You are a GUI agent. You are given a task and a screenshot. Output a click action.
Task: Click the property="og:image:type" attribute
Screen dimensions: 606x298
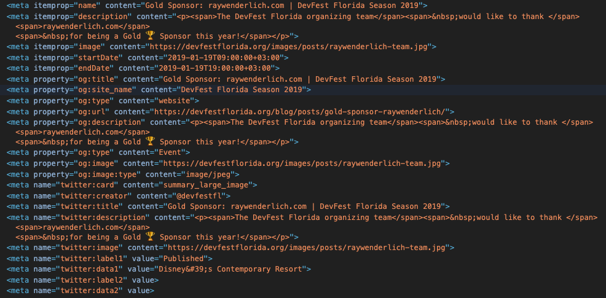[87, 174]
